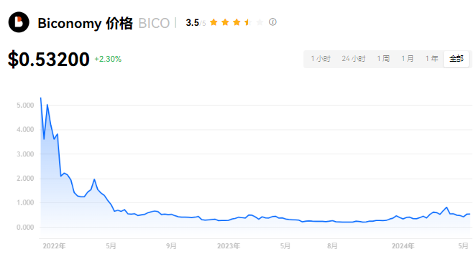Click the second orange rating star
The image size is (476, 262).
[x=225, y=22]
